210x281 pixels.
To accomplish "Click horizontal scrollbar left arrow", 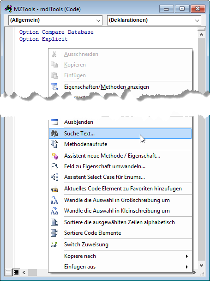I will pos(24,273).
